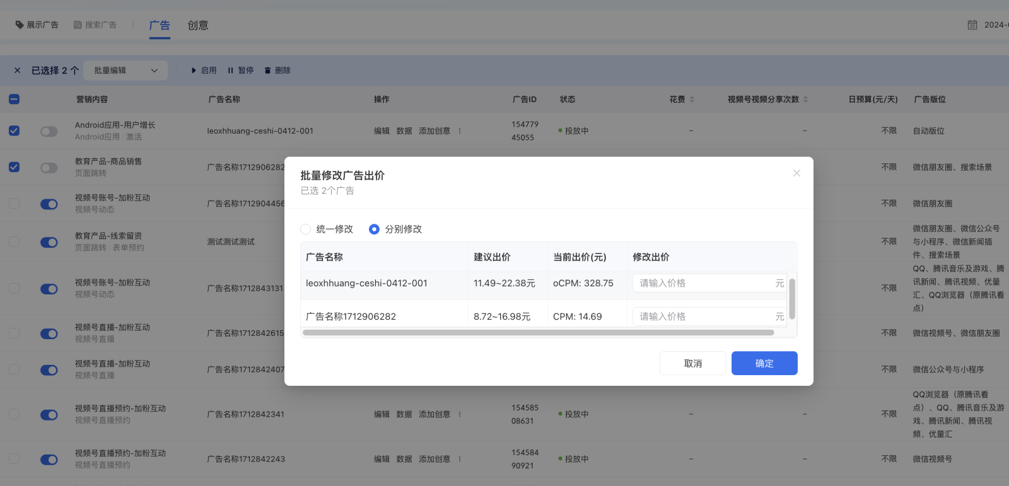The height and width of the screenshot is (486, 1009).
Task: Check the 视频号直播预约-加粉互动 1712842341 checkbox
Action: [x=14, y=414]
